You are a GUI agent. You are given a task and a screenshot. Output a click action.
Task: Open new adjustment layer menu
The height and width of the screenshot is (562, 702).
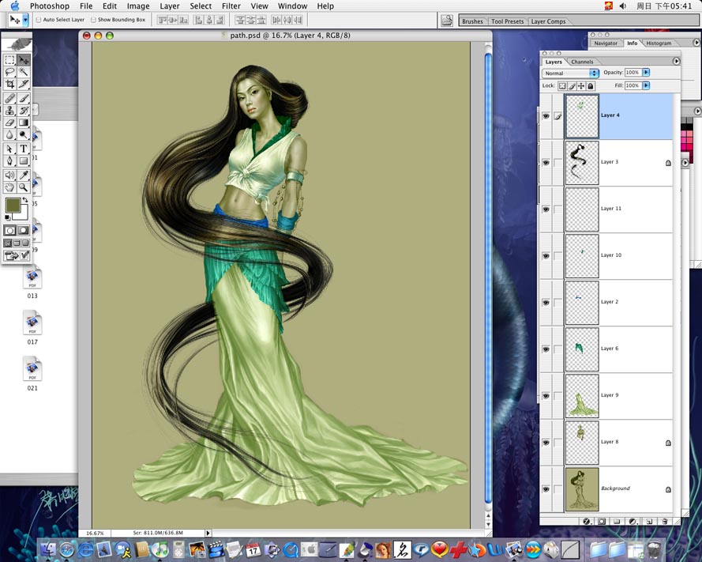point(633,521)
